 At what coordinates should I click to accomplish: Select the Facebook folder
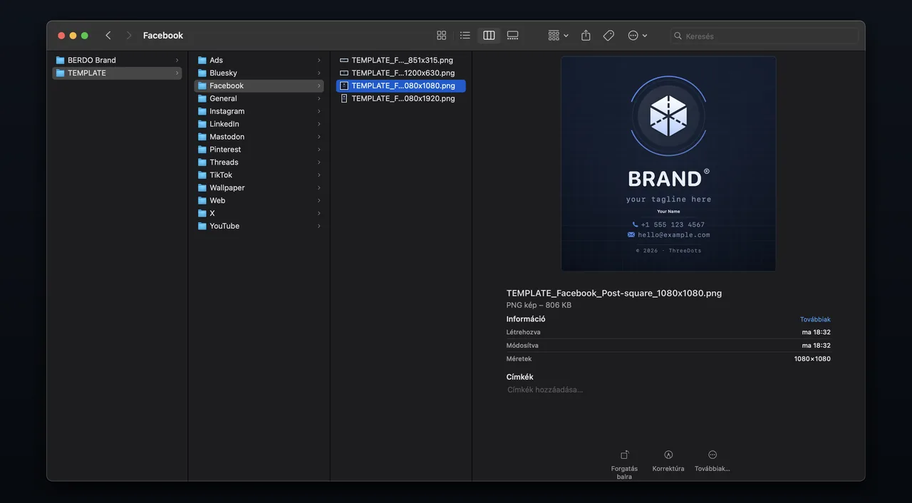259,86
